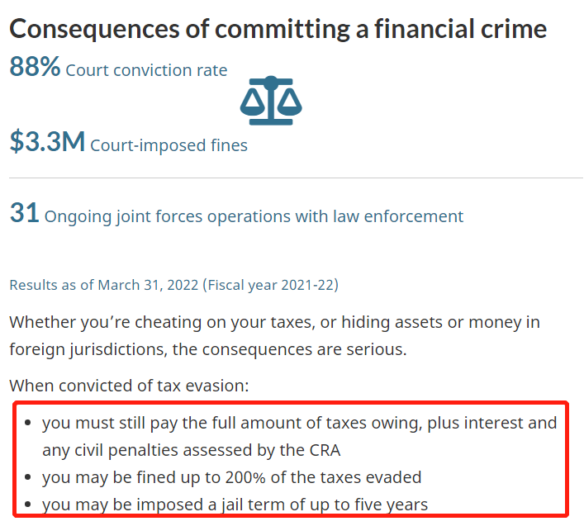
Task: Click the bullet about five-year jail term
Action: [235, 505]
